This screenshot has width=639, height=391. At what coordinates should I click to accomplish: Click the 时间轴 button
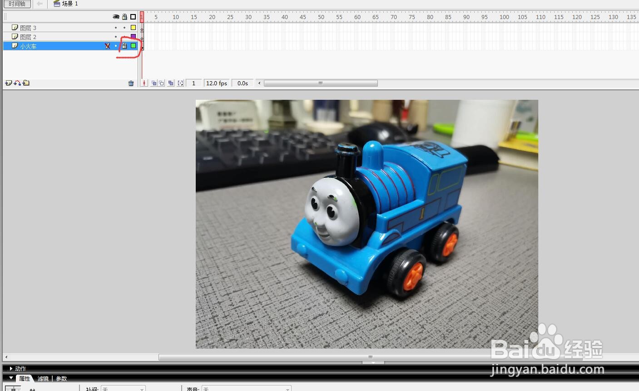coord(17,4)
